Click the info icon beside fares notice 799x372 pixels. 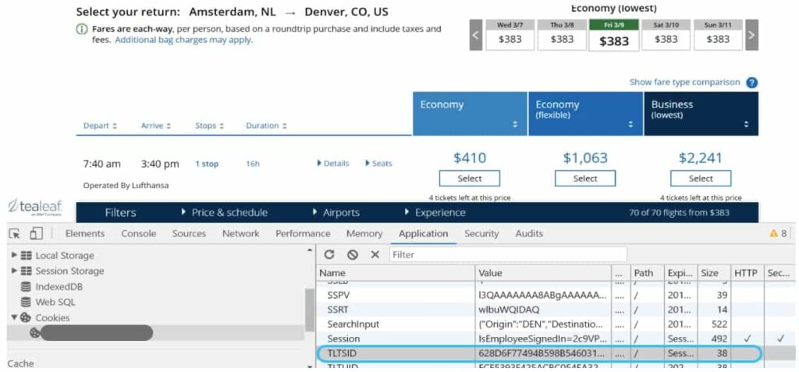click(82, 30)
